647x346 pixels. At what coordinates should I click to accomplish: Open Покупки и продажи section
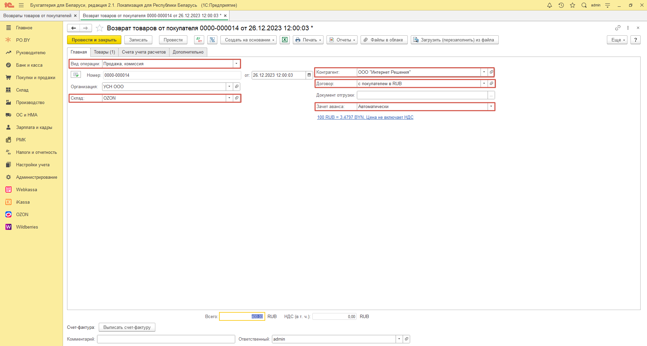click(x=36, y=77)
